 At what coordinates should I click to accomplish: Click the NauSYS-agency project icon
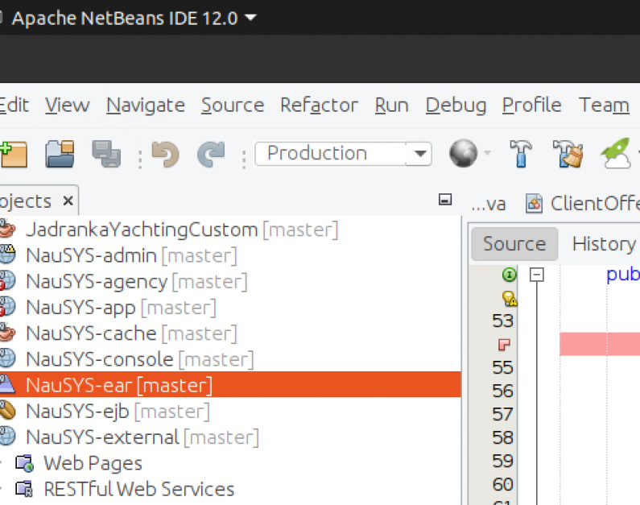click(x=7, y=281)
